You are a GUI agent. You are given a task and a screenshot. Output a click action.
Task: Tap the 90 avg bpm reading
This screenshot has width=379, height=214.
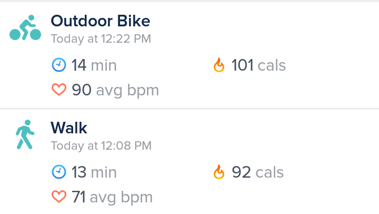tap(115, 90)
